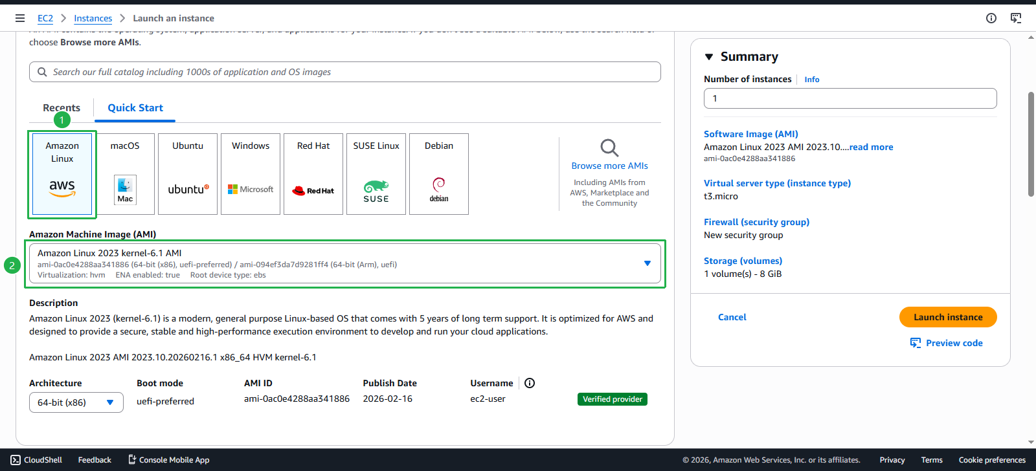Click the Launch instance button

coord(948,317)
